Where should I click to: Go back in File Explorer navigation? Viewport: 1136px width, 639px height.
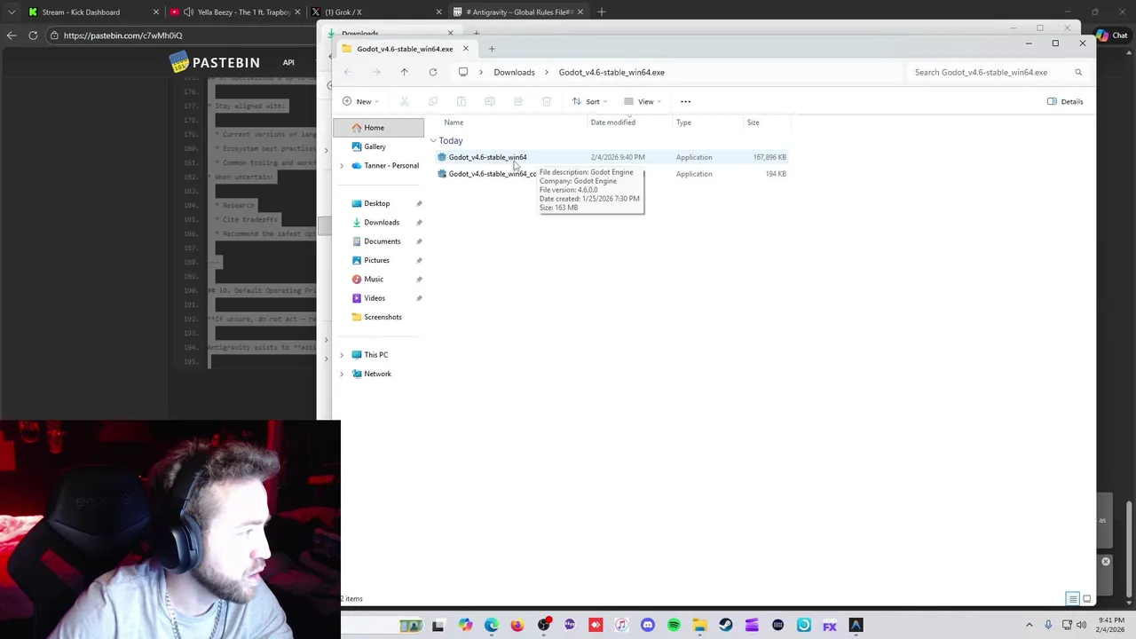click(348, 72)
